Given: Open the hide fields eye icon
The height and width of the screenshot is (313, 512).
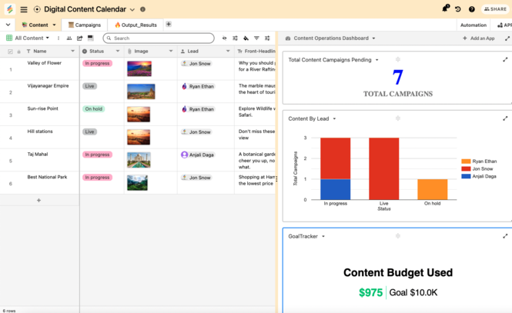Looking at the screenshot, I should coord(224,38).
